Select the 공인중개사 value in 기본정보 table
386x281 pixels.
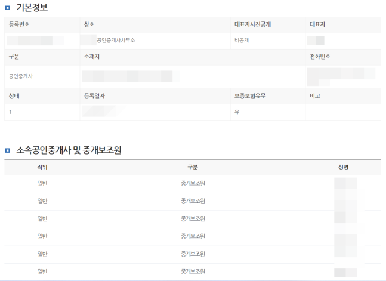pos(21,76)
